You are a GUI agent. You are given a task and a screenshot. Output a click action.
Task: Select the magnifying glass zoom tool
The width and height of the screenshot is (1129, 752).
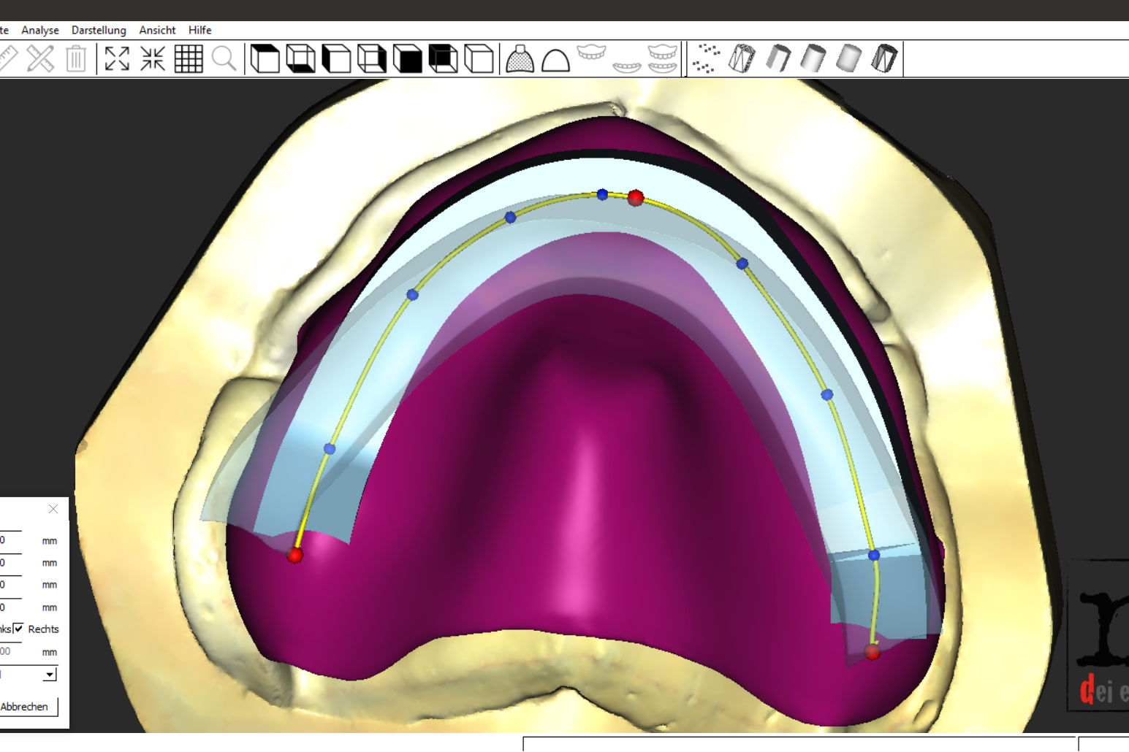point(224,58)
